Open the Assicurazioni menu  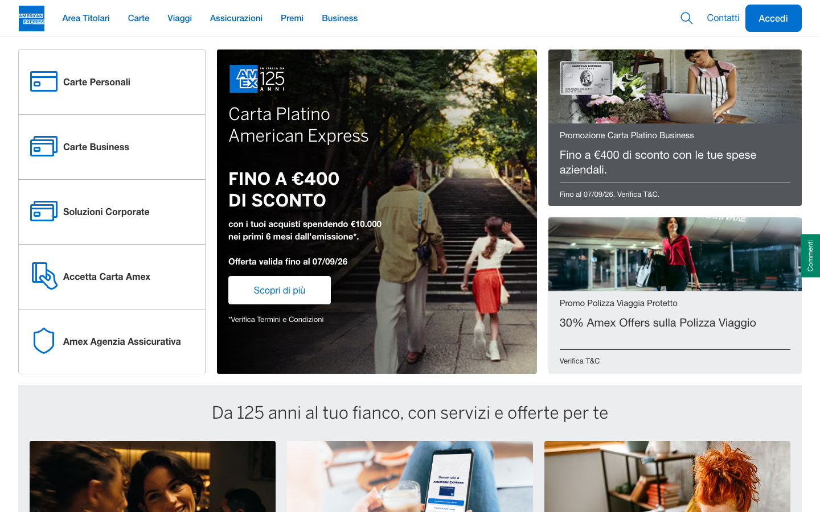(236, 18)
